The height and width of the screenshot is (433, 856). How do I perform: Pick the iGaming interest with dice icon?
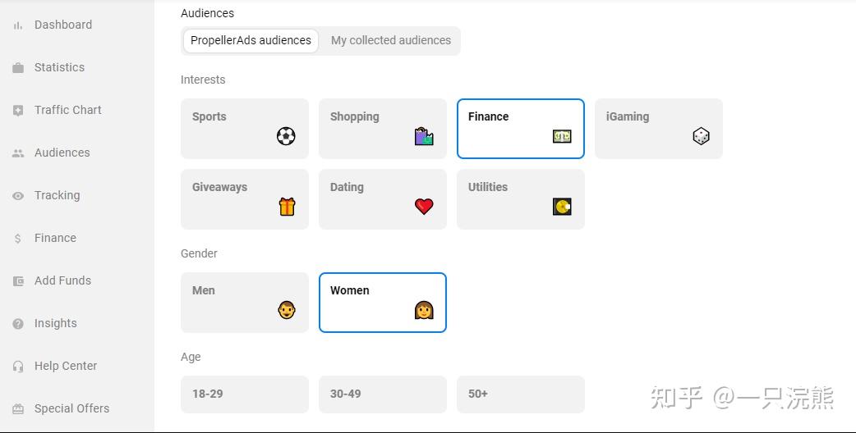658,129
